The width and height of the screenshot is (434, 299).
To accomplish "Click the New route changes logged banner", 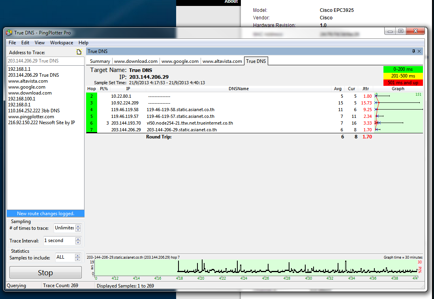I will point(45,213).
